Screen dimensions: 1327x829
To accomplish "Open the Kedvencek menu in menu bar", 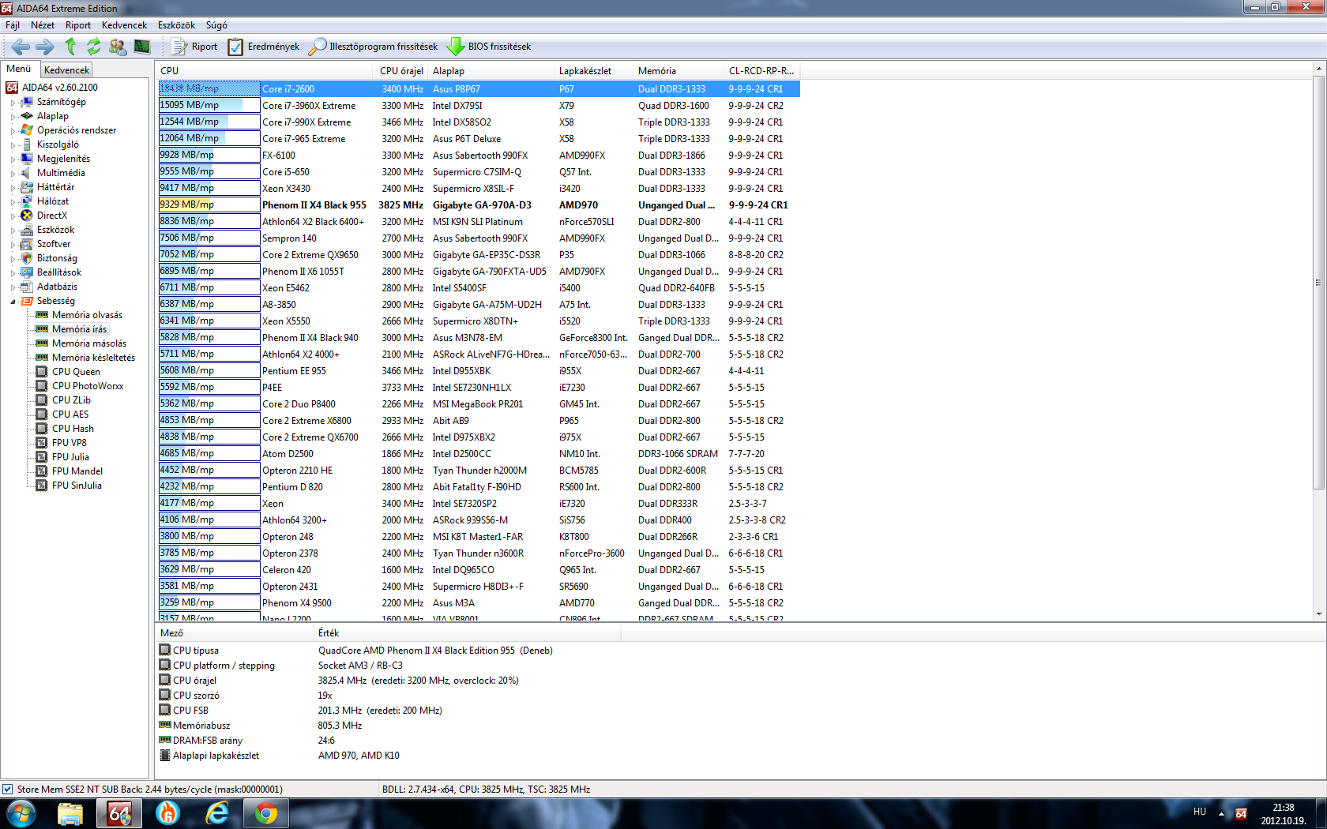I will click(124, 25).
